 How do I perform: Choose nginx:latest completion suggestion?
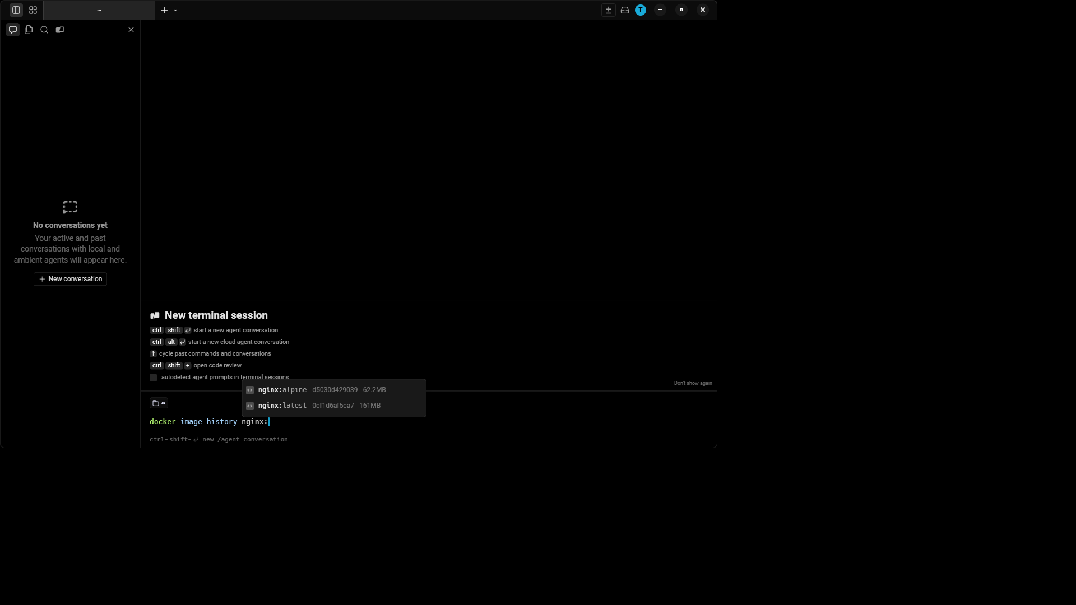point(334,406)
